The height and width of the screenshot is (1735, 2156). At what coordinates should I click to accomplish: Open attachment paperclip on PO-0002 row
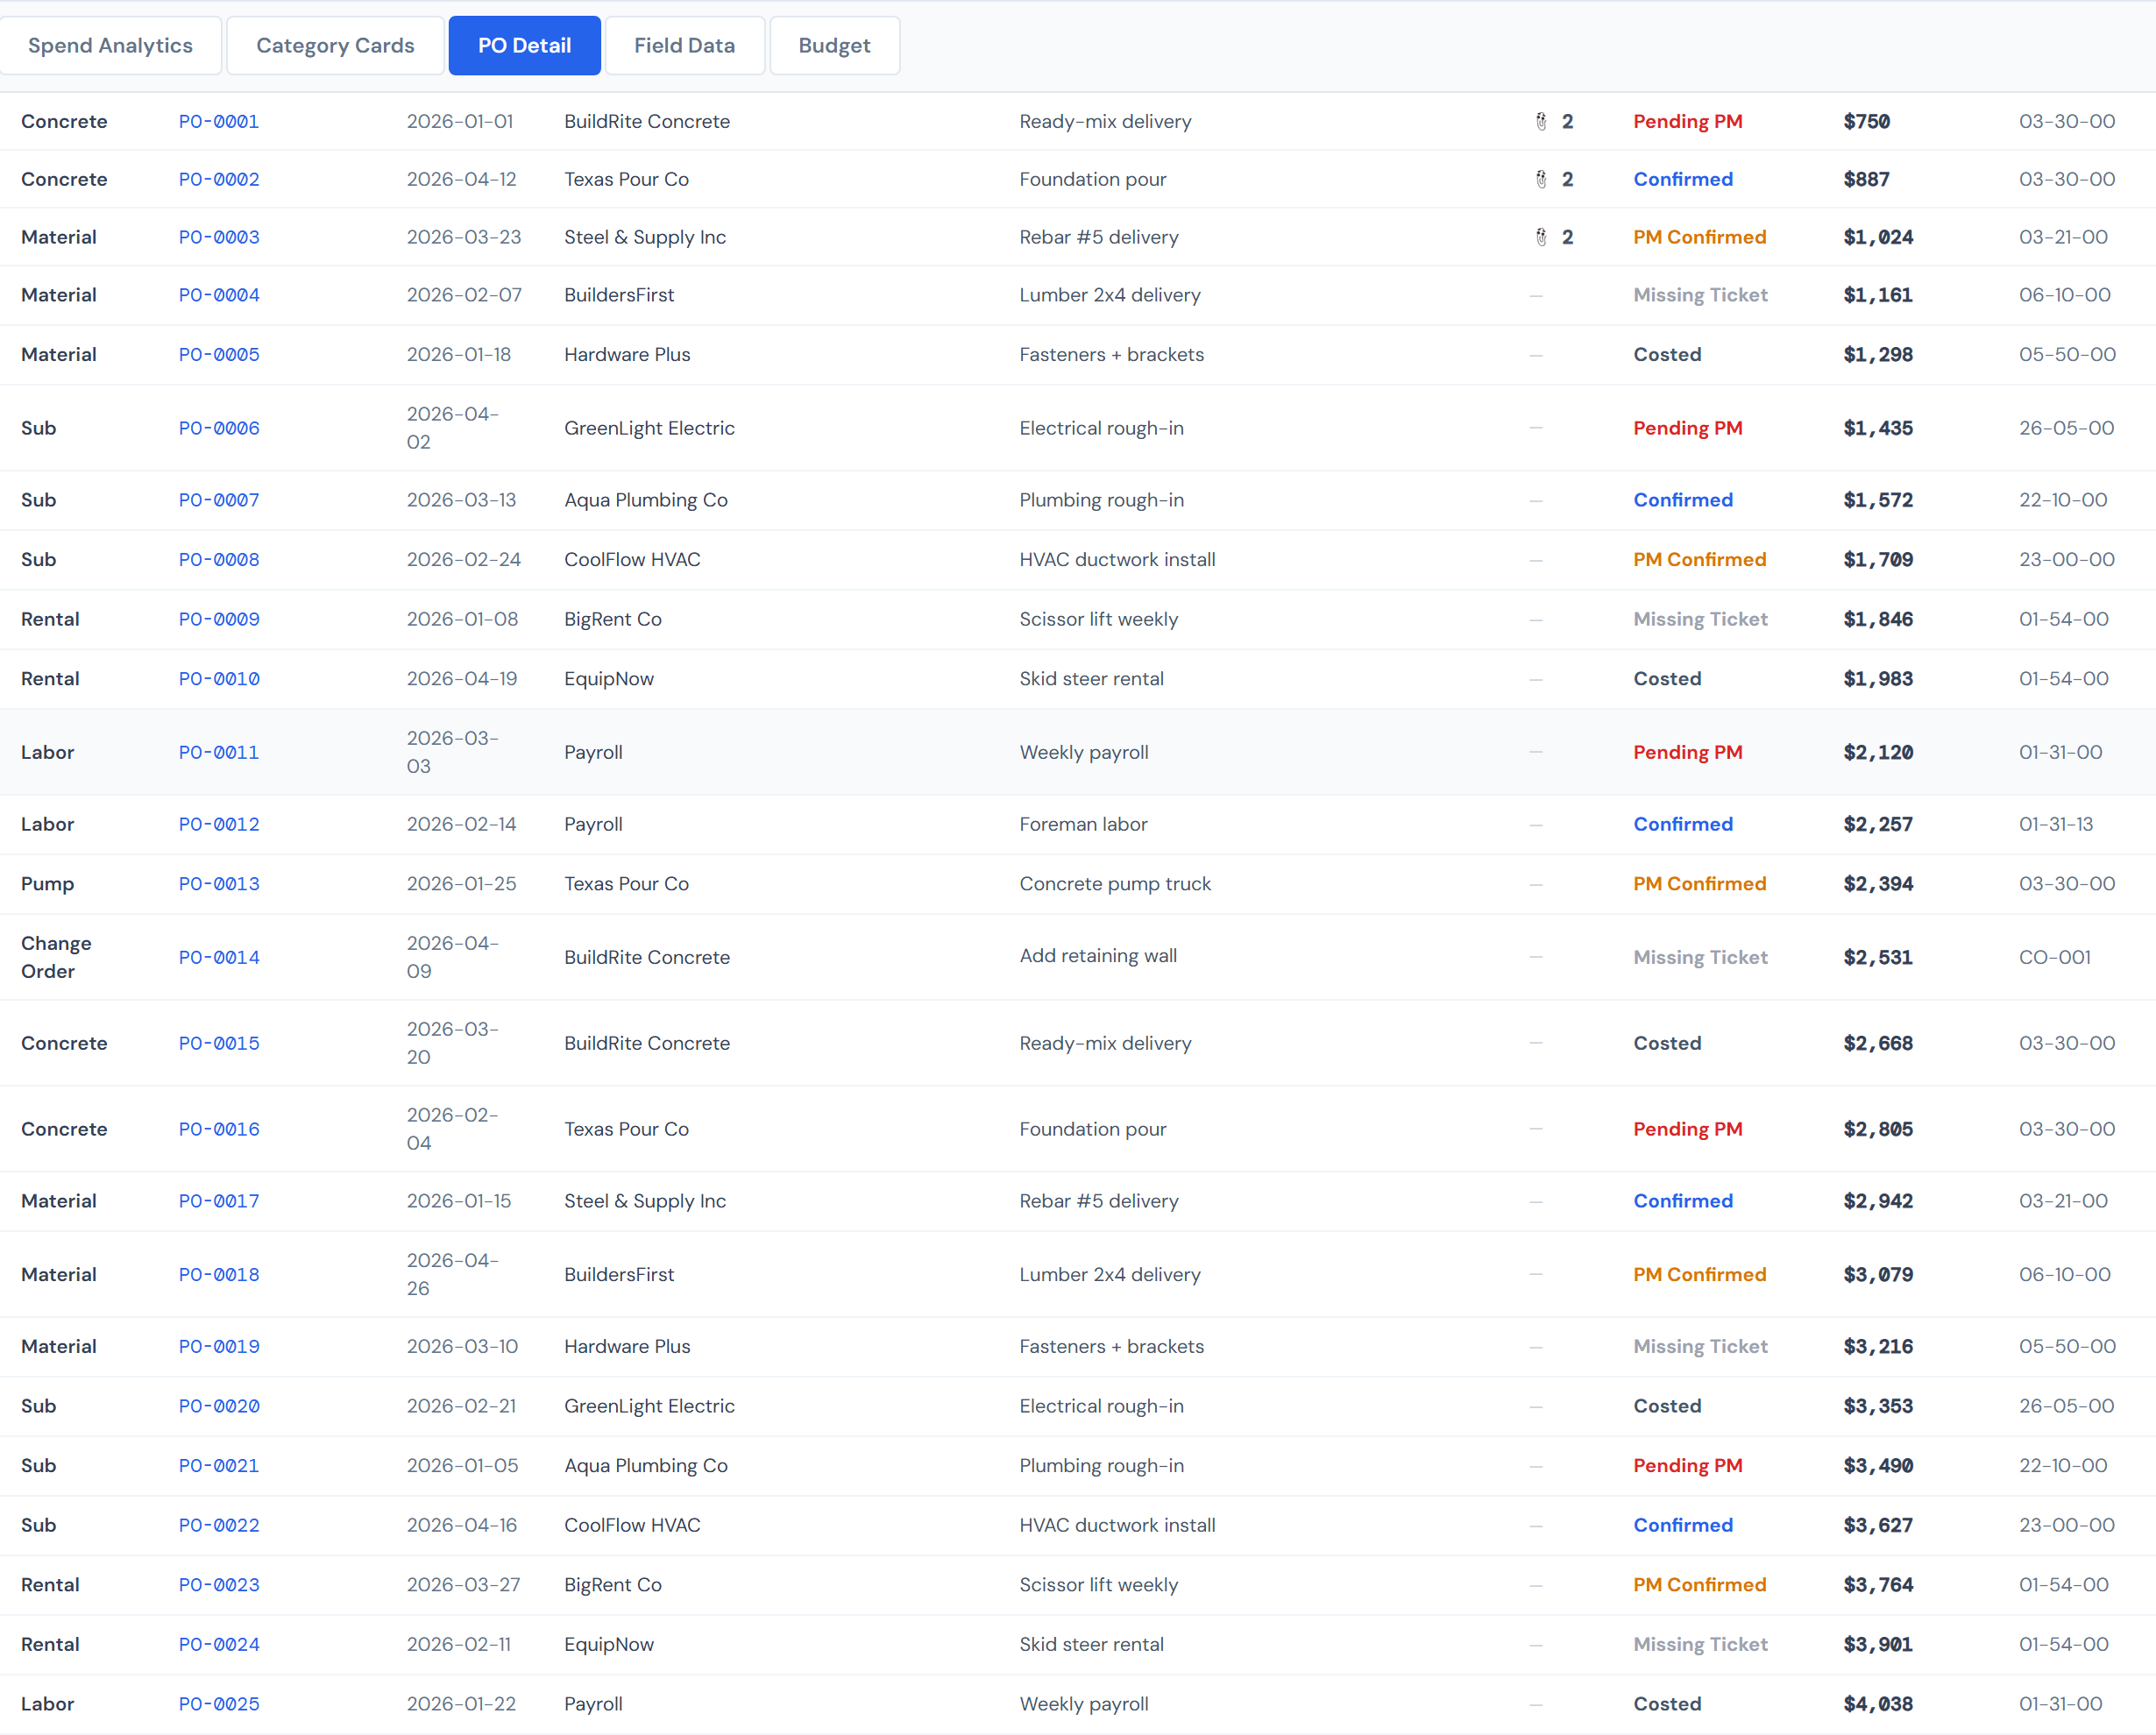1540,179
